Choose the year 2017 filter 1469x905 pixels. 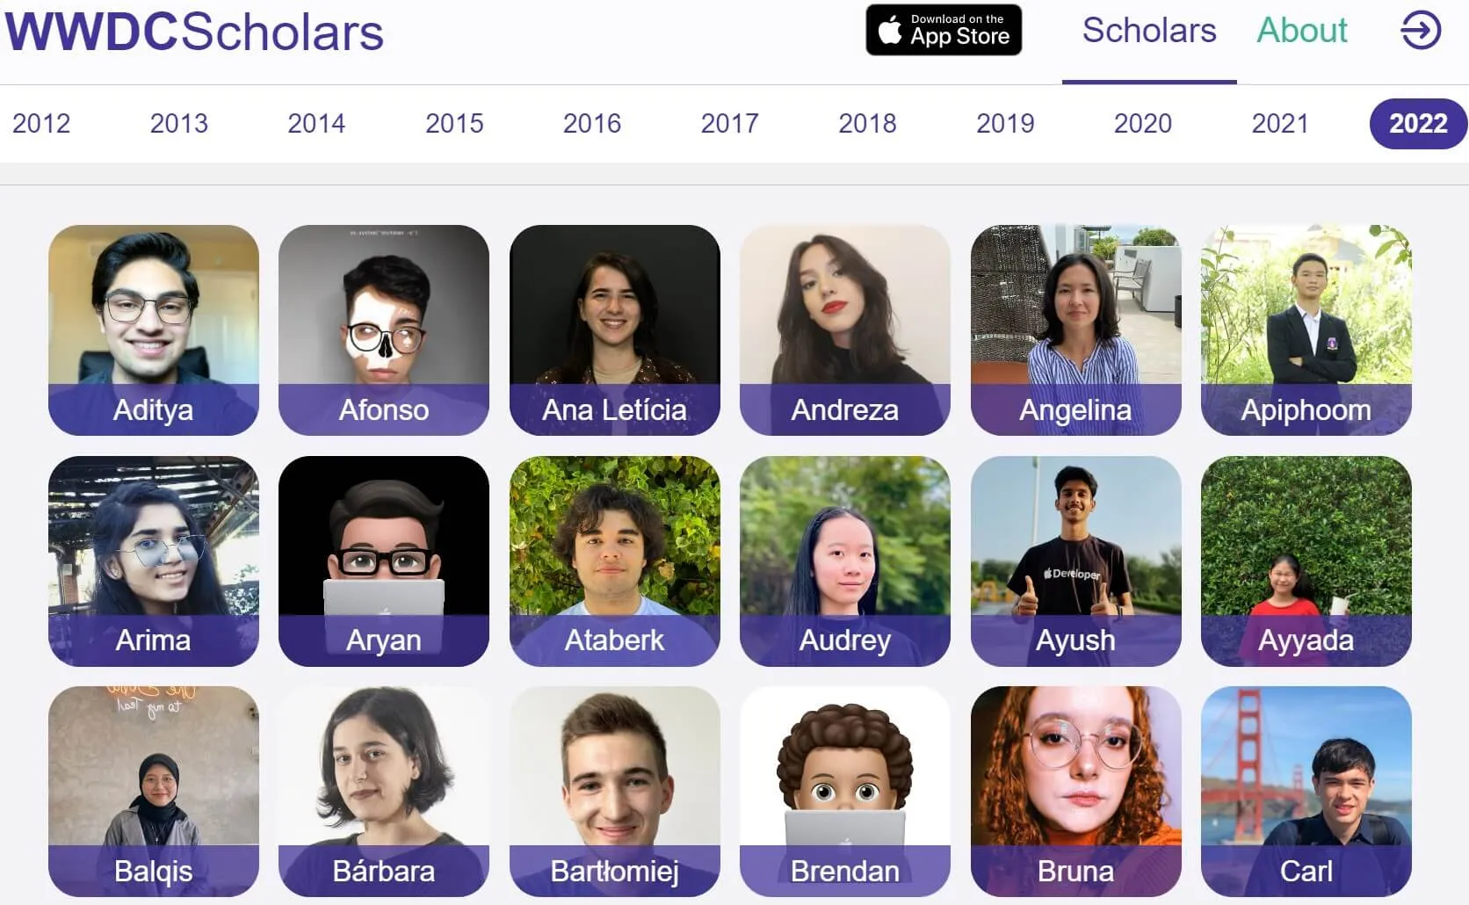point(729,123)
